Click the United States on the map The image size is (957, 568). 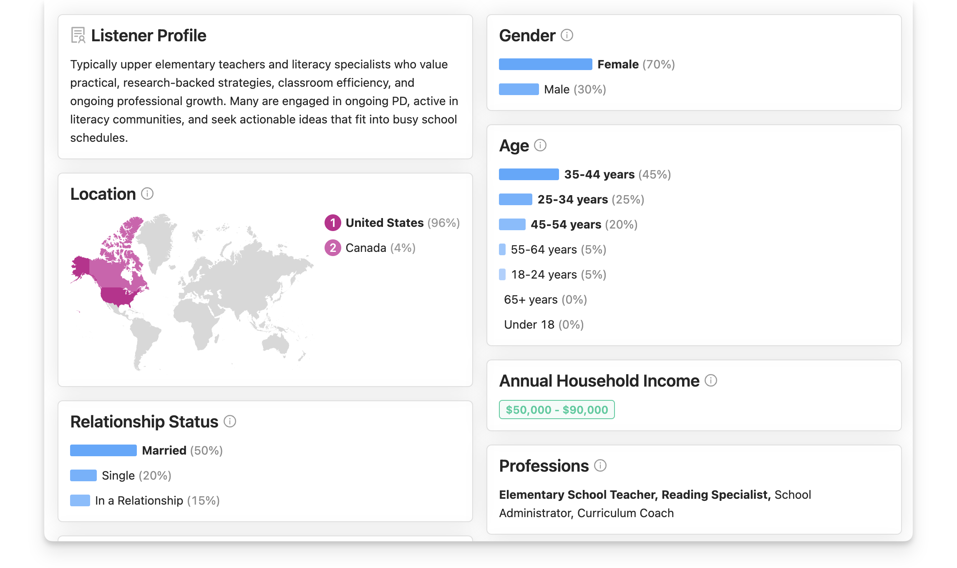[x=118, y=295]
